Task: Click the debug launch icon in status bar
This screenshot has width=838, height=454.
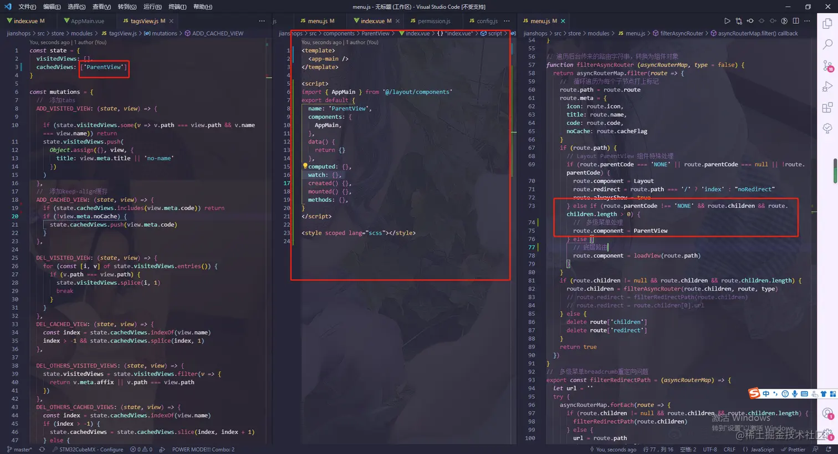Action: [x=162, y=450]
